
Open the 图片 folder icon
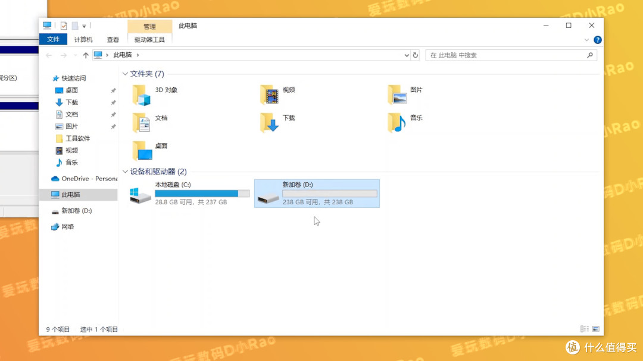pos(397,95)
